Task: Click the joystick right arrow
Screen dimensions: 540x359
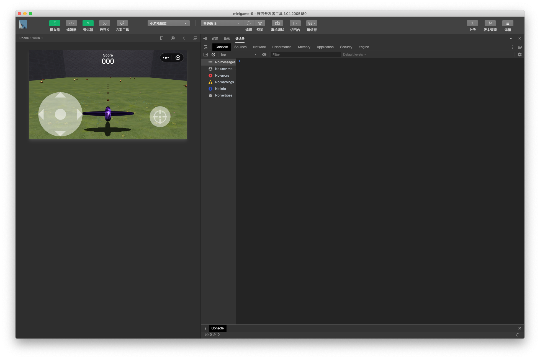Action: click(x=79, y=114)
